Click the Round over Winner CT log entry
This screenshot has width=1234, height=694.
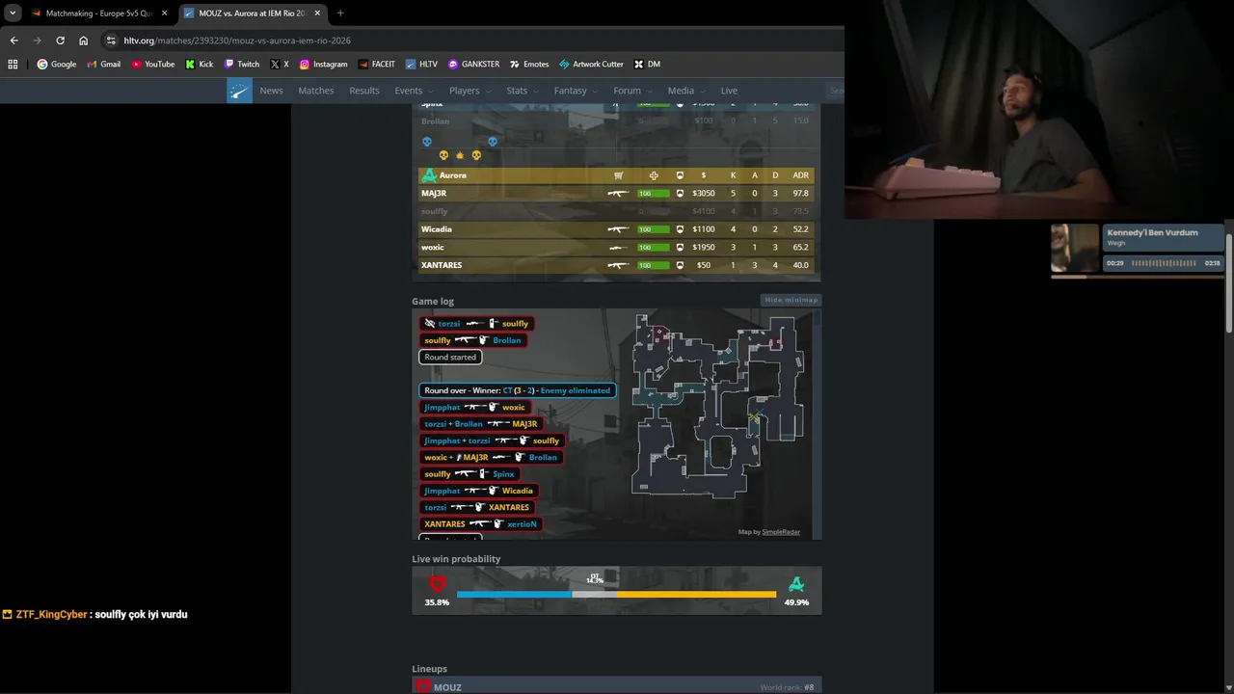[518, 390]
